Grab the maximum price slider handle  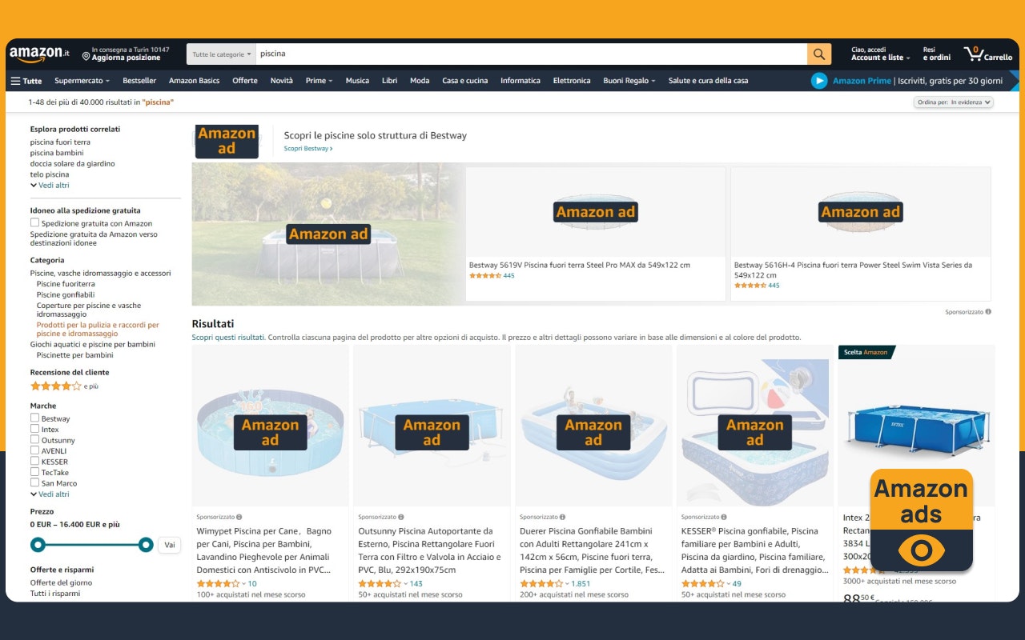pos(145,545)
